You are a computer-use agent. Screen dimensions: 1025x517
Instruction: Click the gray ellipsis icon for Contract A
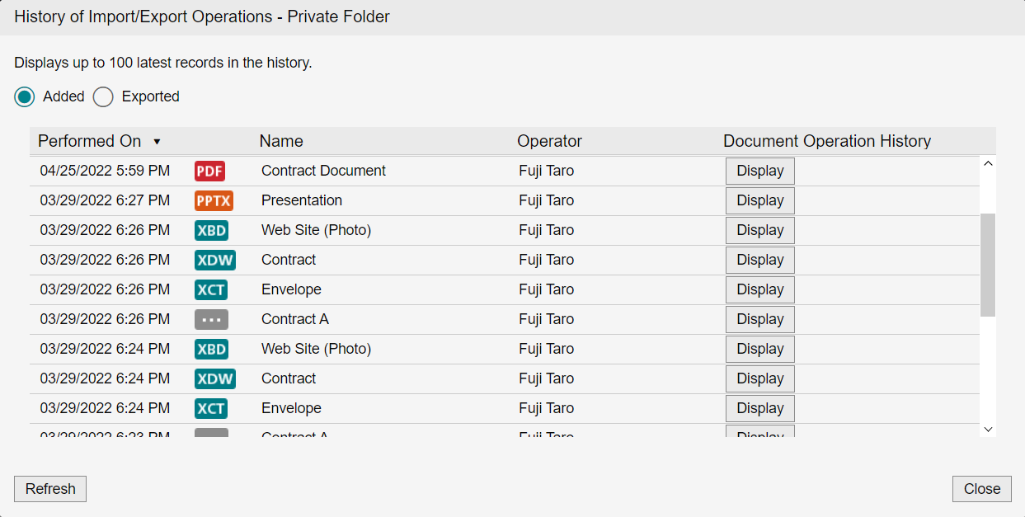coord(211,319)
